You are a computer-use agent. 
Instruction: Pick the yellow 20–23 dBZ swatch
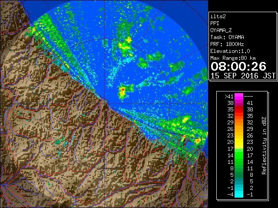pos(239,142)
